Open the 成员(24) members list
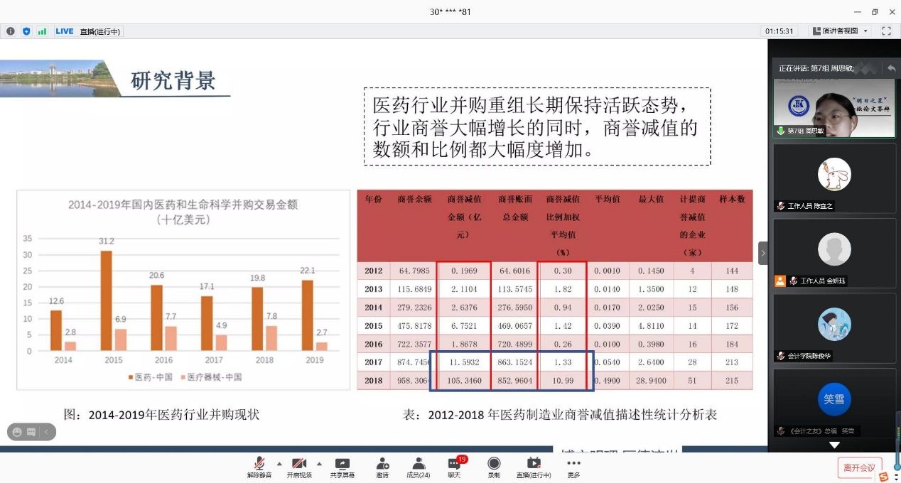The width and height of the screenshot is (901, 483). 419,467
